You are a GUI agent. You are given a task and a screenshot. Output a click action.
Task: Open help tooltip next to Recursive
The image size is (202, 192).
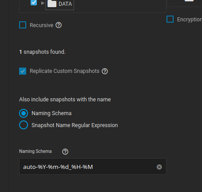59,25
